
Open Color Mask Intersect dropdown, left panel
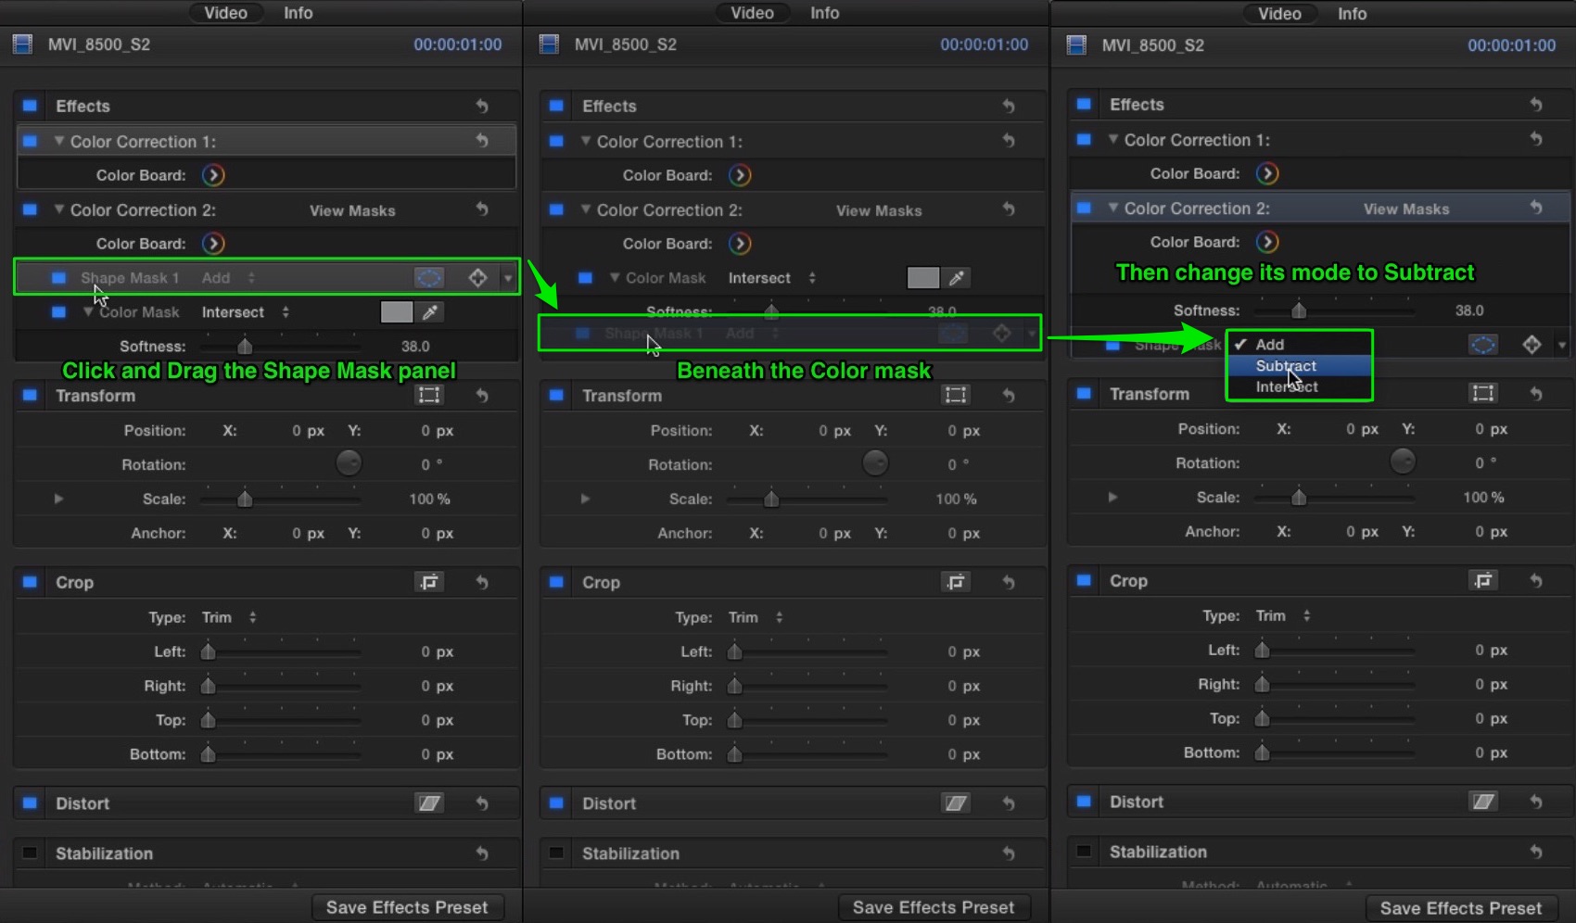pos(246,312)
